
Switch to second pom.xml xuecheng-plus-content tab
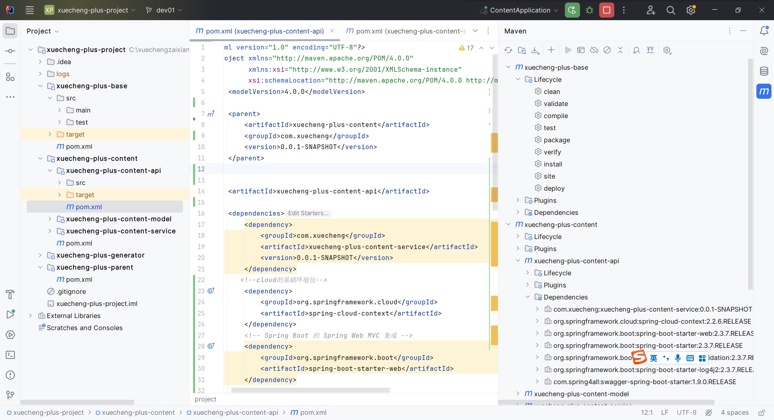406,31
